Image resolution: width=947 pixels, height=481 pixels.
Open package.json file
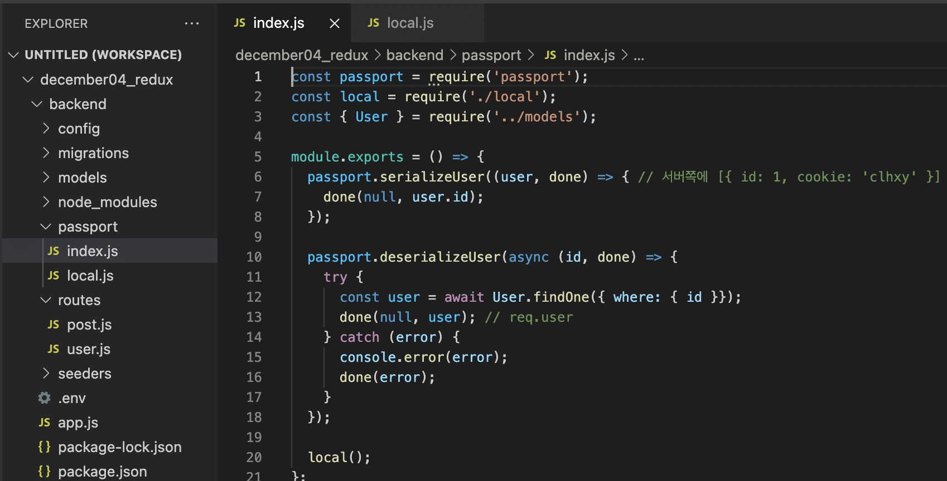point(103,472)
